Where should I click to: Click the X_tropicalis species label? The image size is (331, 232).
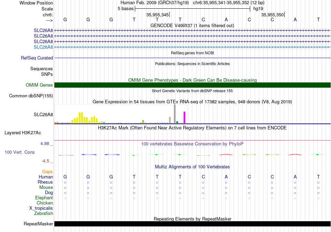click(x=41, y=208)
